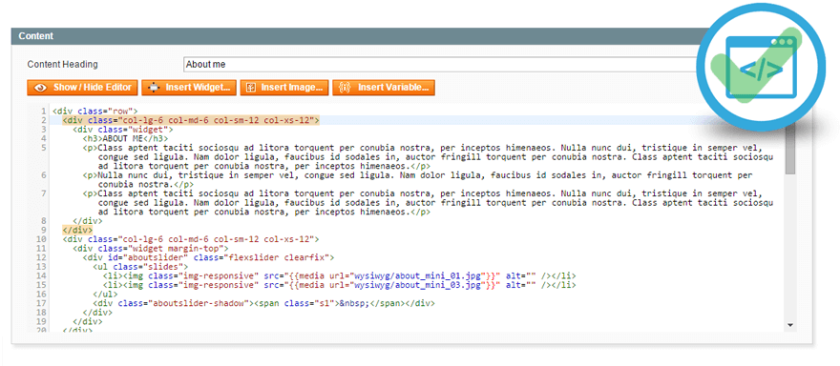The width and height of the screenshot is (840, 366).
Task: Click the scrollbar down arrow
Action: [790, 324]
